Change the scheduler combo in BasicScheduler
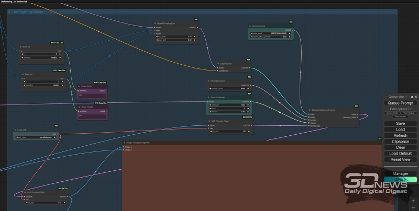 229,105
